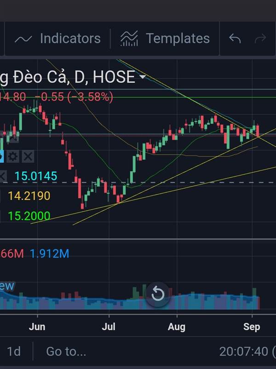Remove the 15.0145 indicator using X
Image resolution: width=276 pixels, height=369 pixels.
point(2,176)
